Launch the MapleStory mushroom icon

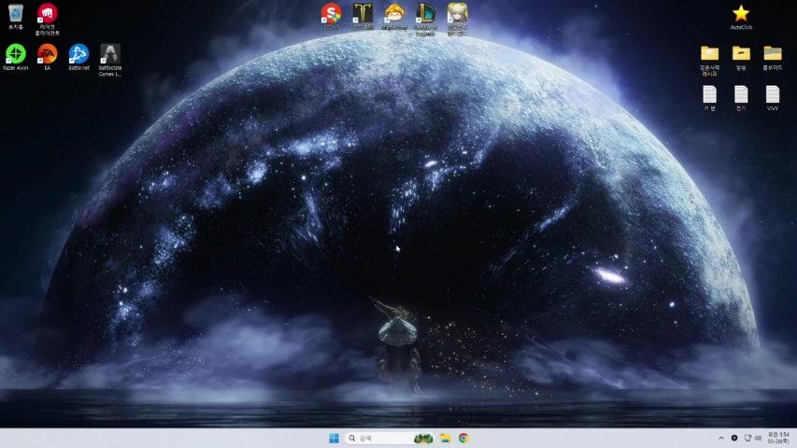394,13
